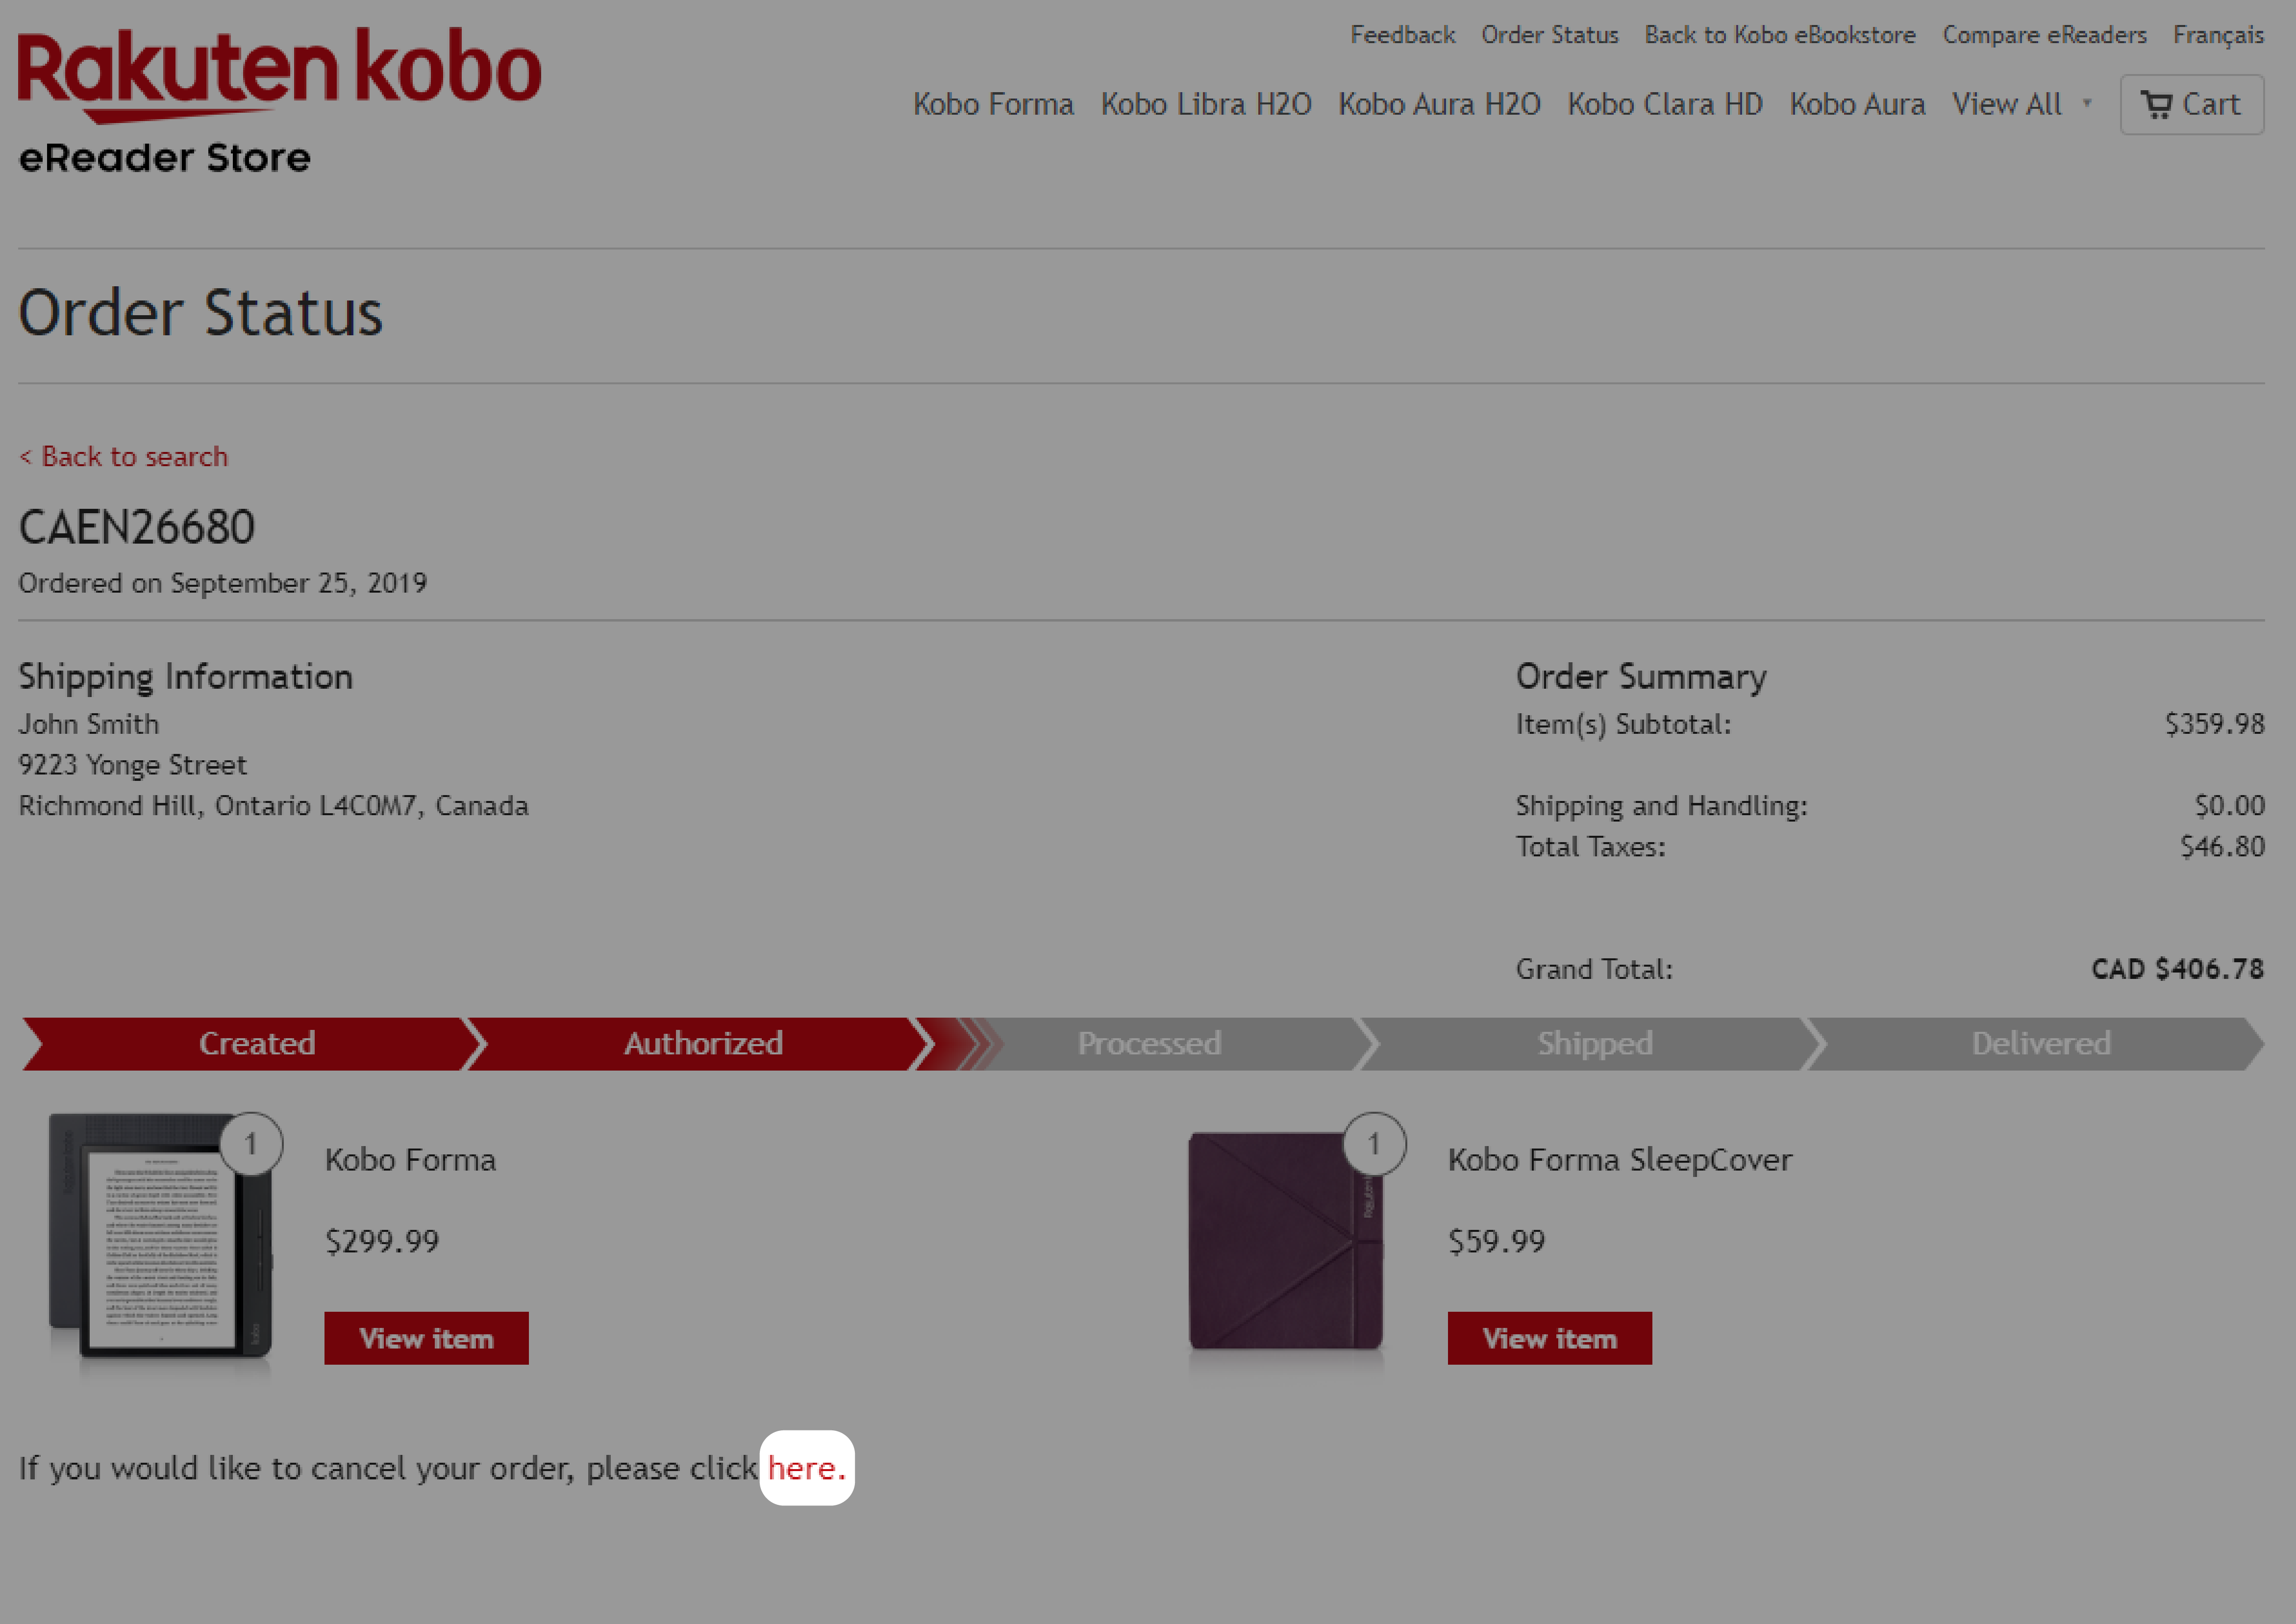Click the Authorized progress step

pos(703,1044)
